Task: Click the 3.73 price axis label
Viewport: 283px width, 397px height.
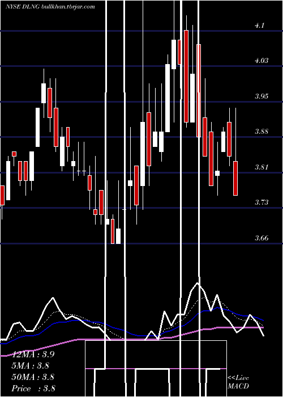Action: coord(261,202)
